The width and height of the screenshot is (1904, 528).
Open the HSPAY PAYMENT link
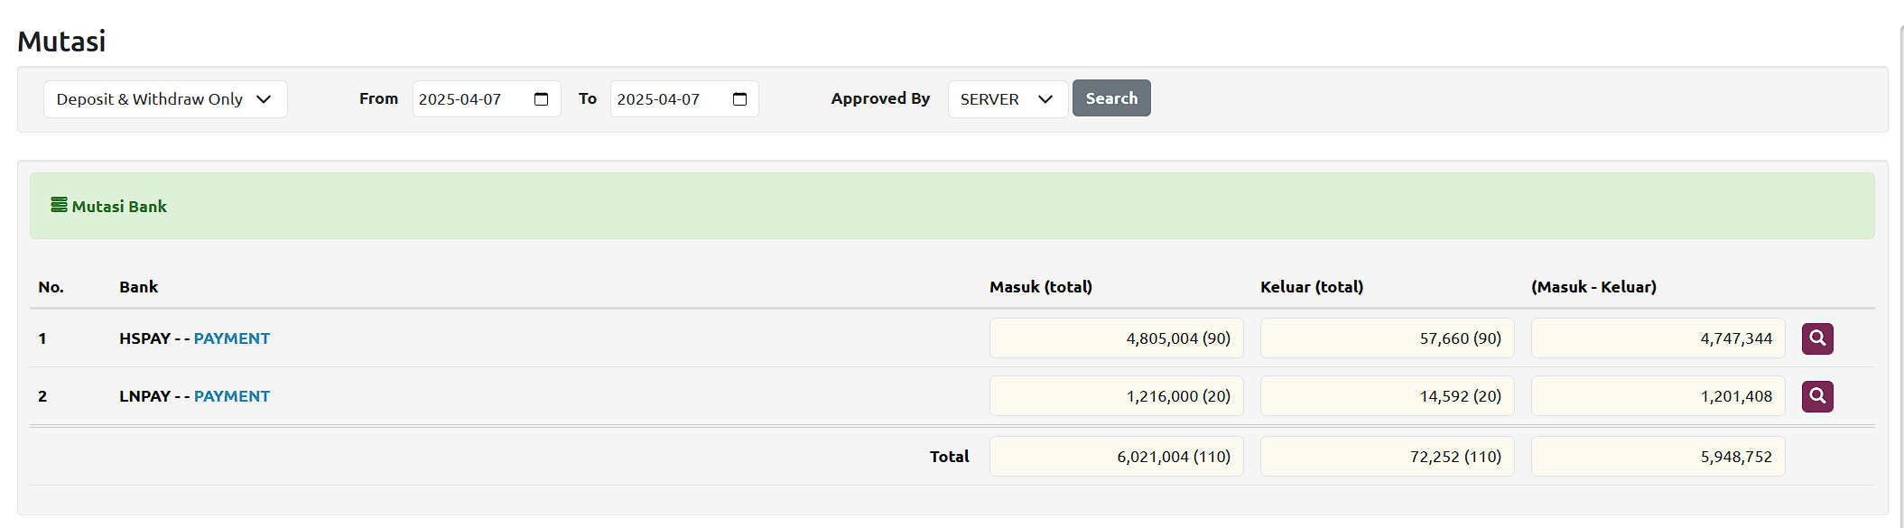231,338
